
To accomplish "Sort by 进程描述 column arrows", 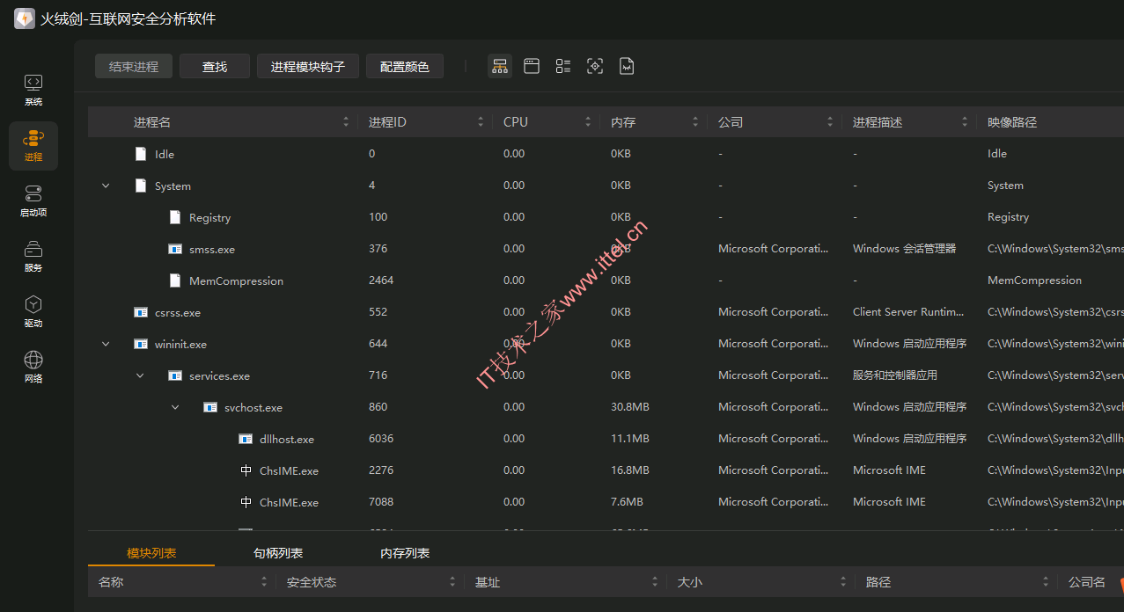I will coord(965,122).
